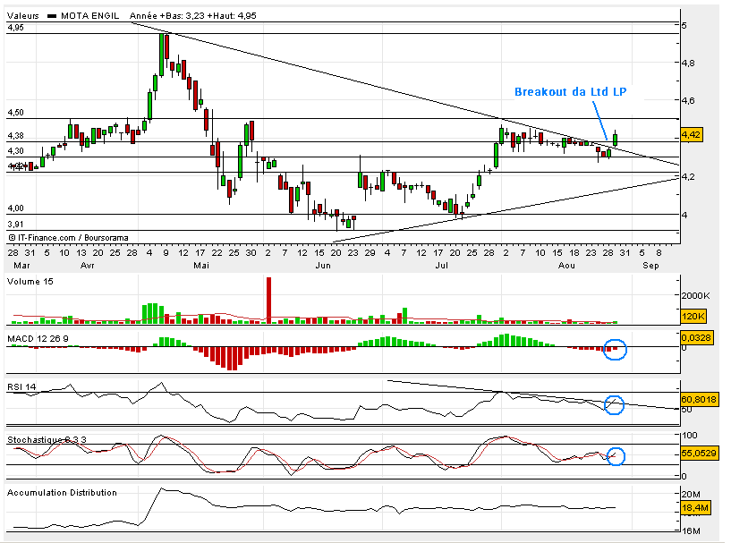Click the 'Valeurs' label
Screen dimensions: 731x543
tap(23, 16)
